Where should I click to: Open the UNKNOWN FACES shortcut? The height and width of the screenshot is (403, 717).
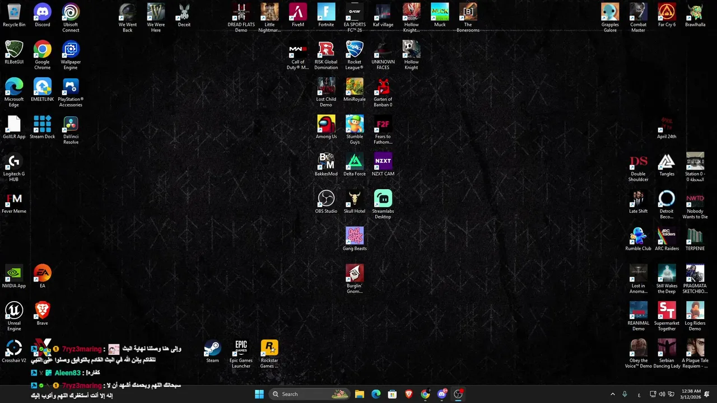[x=383, y=55]
